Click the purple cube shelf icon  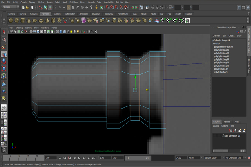point(84,20)
